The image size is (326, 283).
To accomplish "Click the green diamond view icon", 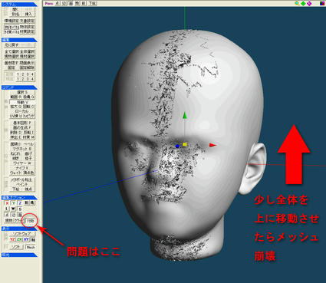I will point(303,3).
